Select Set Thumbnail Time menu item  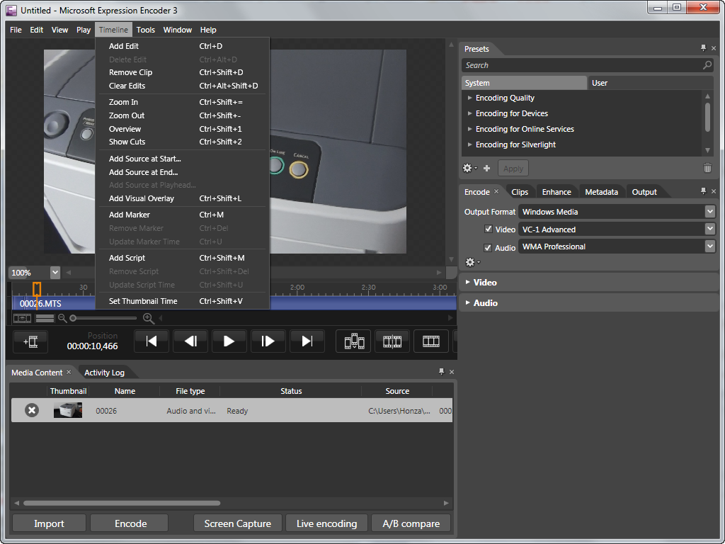182,301
